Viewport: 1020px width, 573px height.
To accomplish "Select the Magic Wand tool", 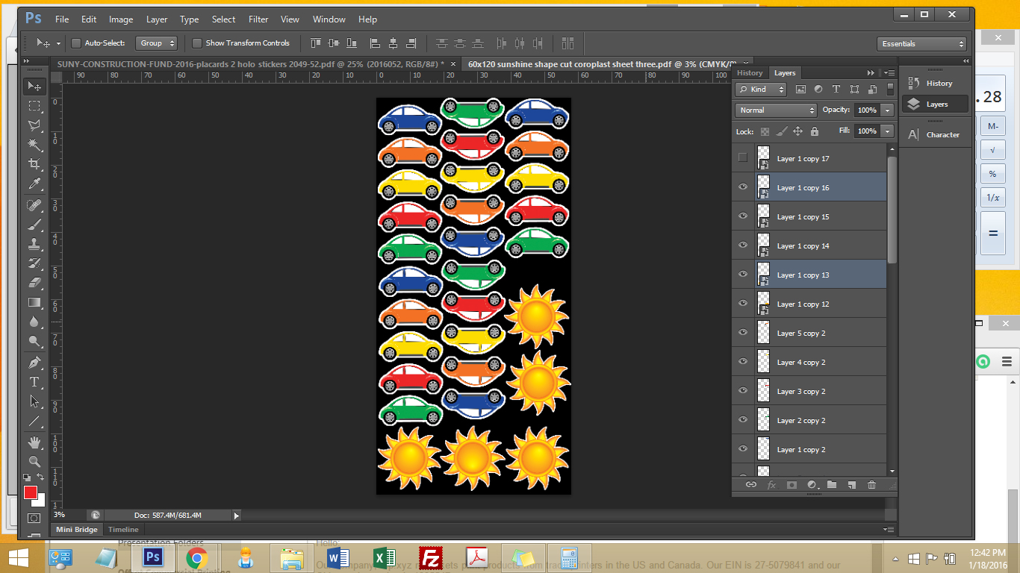I will tap(34, 144).
